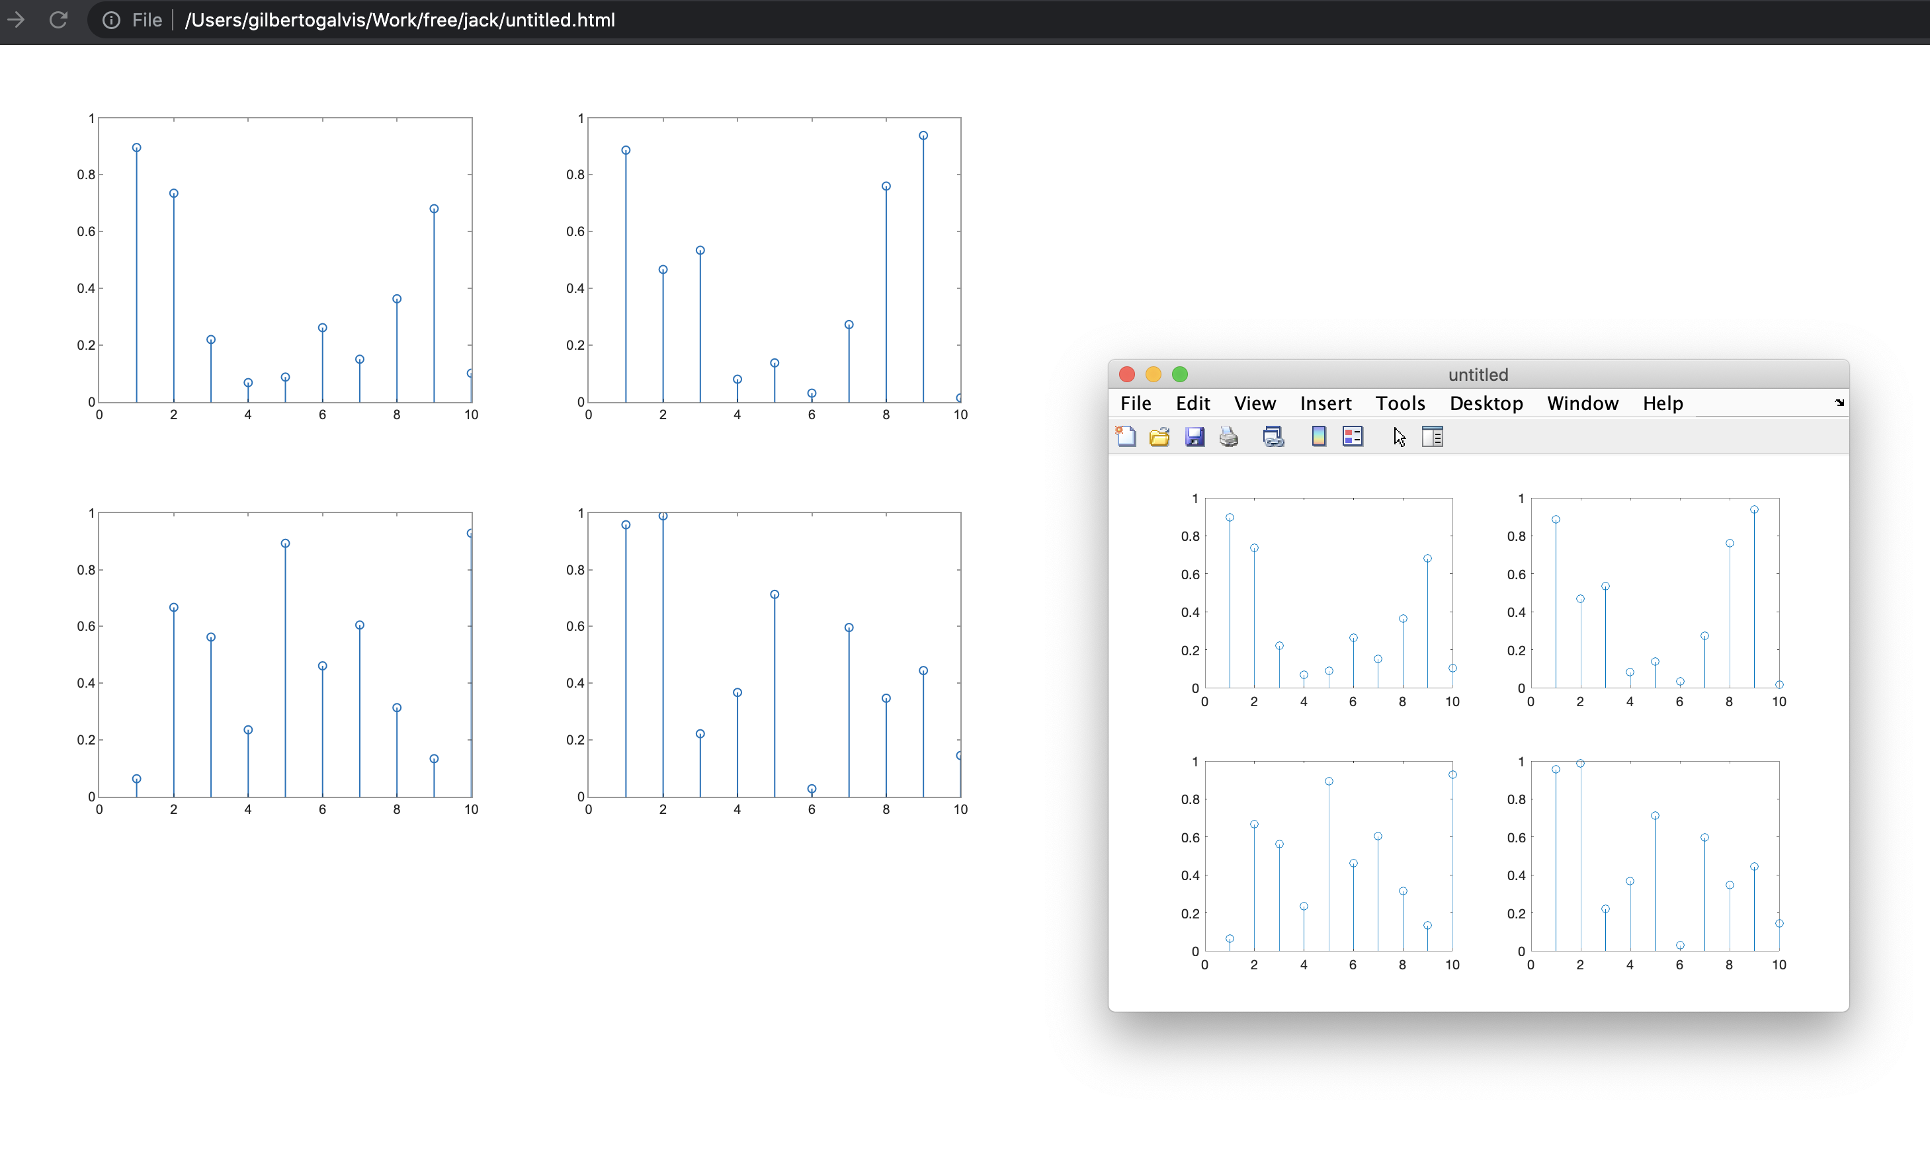Open the Window menu in the figure window
Image resolution: width=1930 pixels, height=1173 pixels.
(x=1582, y=403)
